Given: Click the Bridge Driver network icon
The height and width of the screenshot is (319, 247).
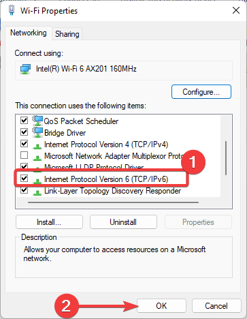Looking at the screenshot, I should (37, 132).
